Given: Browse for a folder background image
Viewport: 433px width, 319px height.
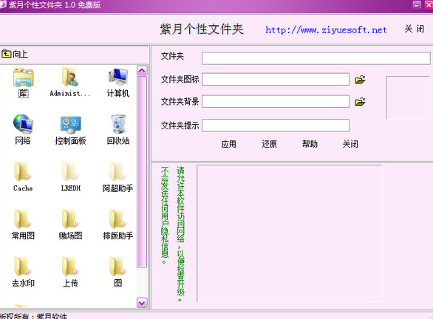Looking at the screenshot, I should point(360,102).
